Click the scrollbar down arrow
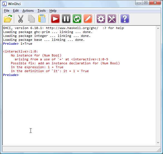This screenshot has width=163, height=154. pos(158,143)
